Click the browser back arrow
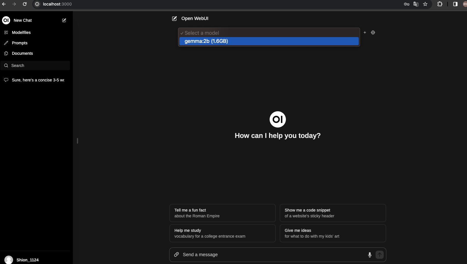 pos(4,4)
